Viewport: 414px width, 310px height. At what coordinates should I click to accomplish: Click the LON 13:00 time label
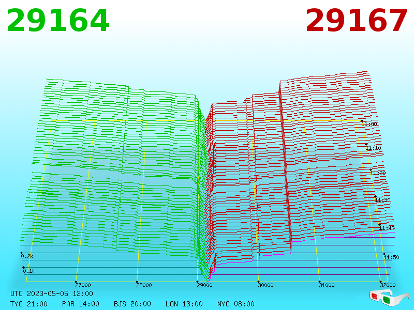(x=184, y=304)
